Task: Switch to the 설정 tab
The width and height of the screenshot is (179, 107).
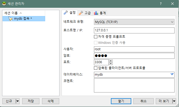Action: (70, 13)
